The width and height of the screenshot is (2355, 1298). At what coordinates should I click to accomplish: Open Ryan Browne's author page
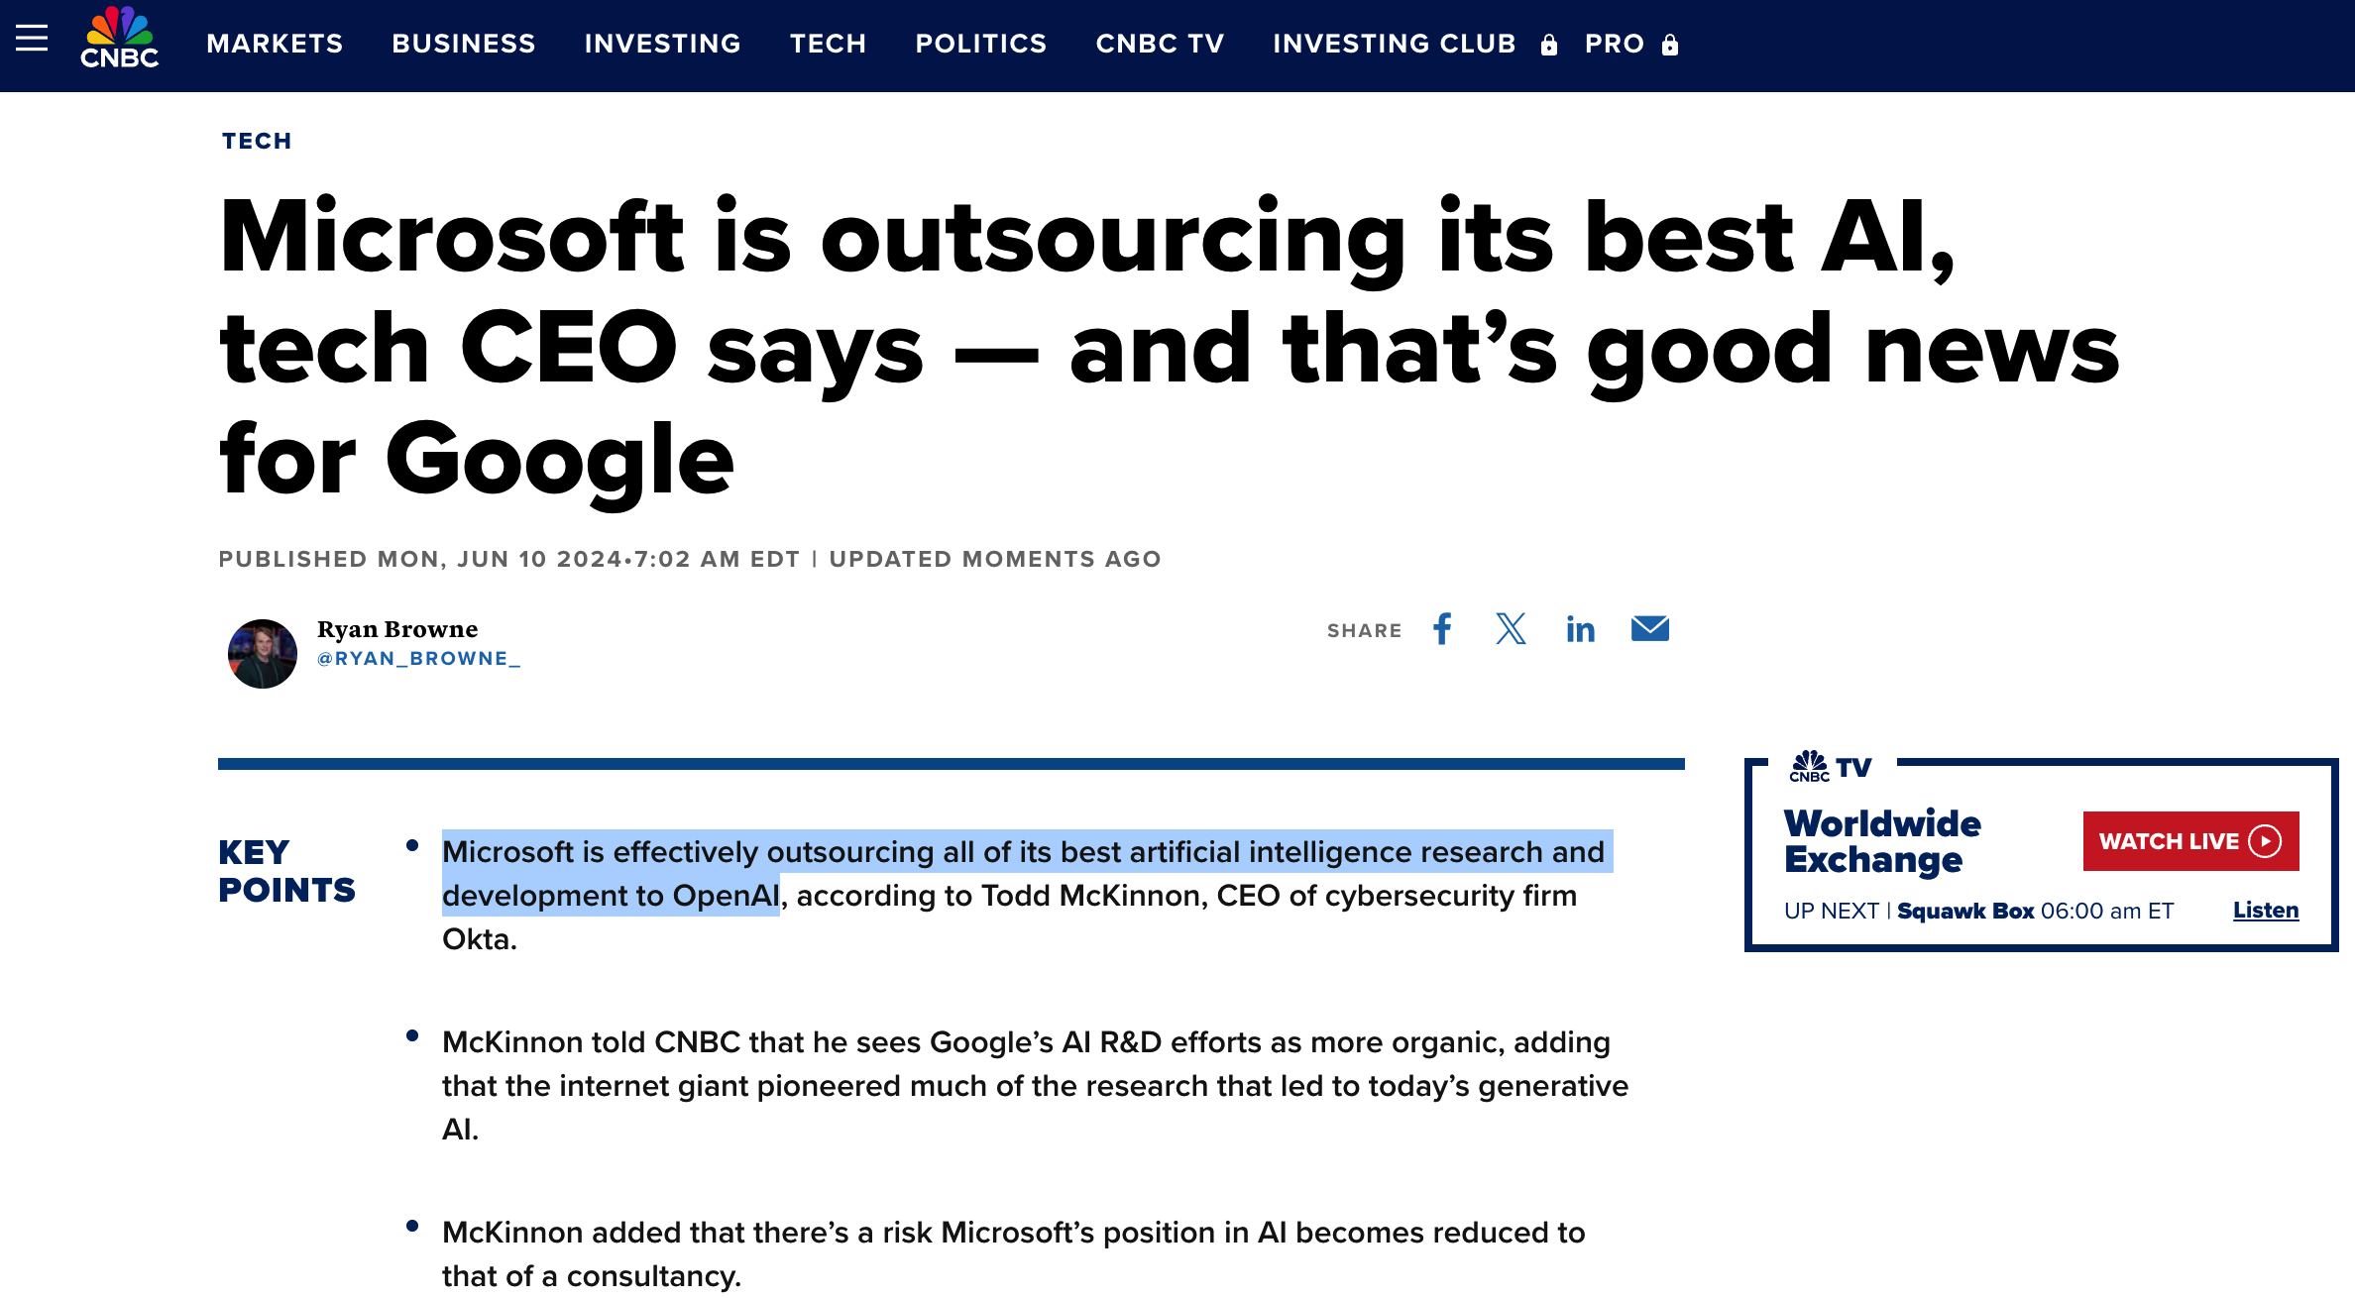tap(397, 629)
